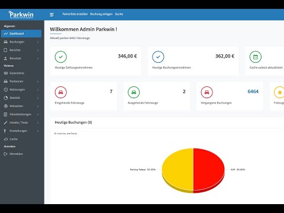Click the hamburger menu toggle icon

[x=52, y=15]
